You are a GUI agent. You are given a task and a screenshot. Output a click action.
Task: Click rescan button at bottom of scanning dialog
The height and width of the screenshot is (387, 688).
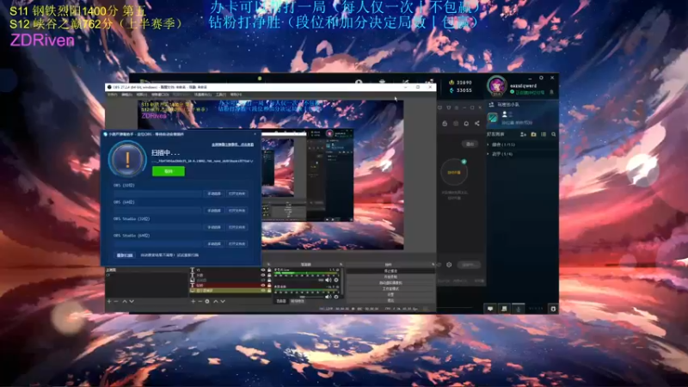pos(126,255)
